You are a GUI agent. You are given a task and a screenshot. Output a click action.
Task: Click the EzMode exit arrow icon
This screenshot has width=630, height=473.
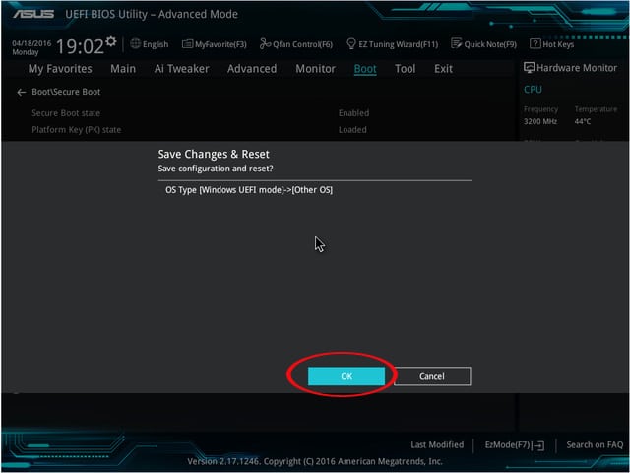click(x=540, y=445)
